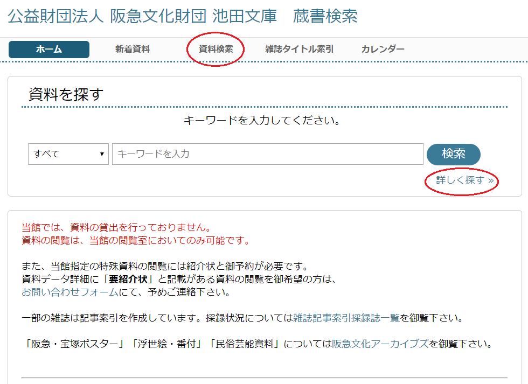Click the 資料を探す heading

click(x=66, y=95)
